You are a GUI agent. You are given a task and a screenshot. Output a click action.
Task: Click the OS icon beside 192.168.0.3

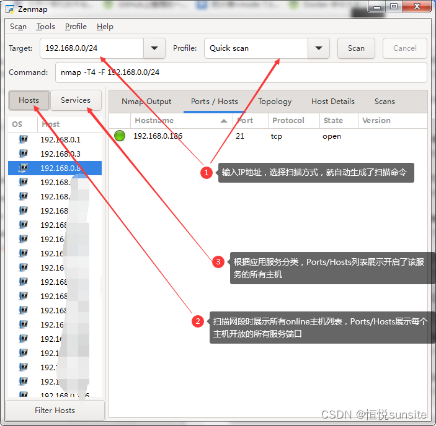[24, 153]
